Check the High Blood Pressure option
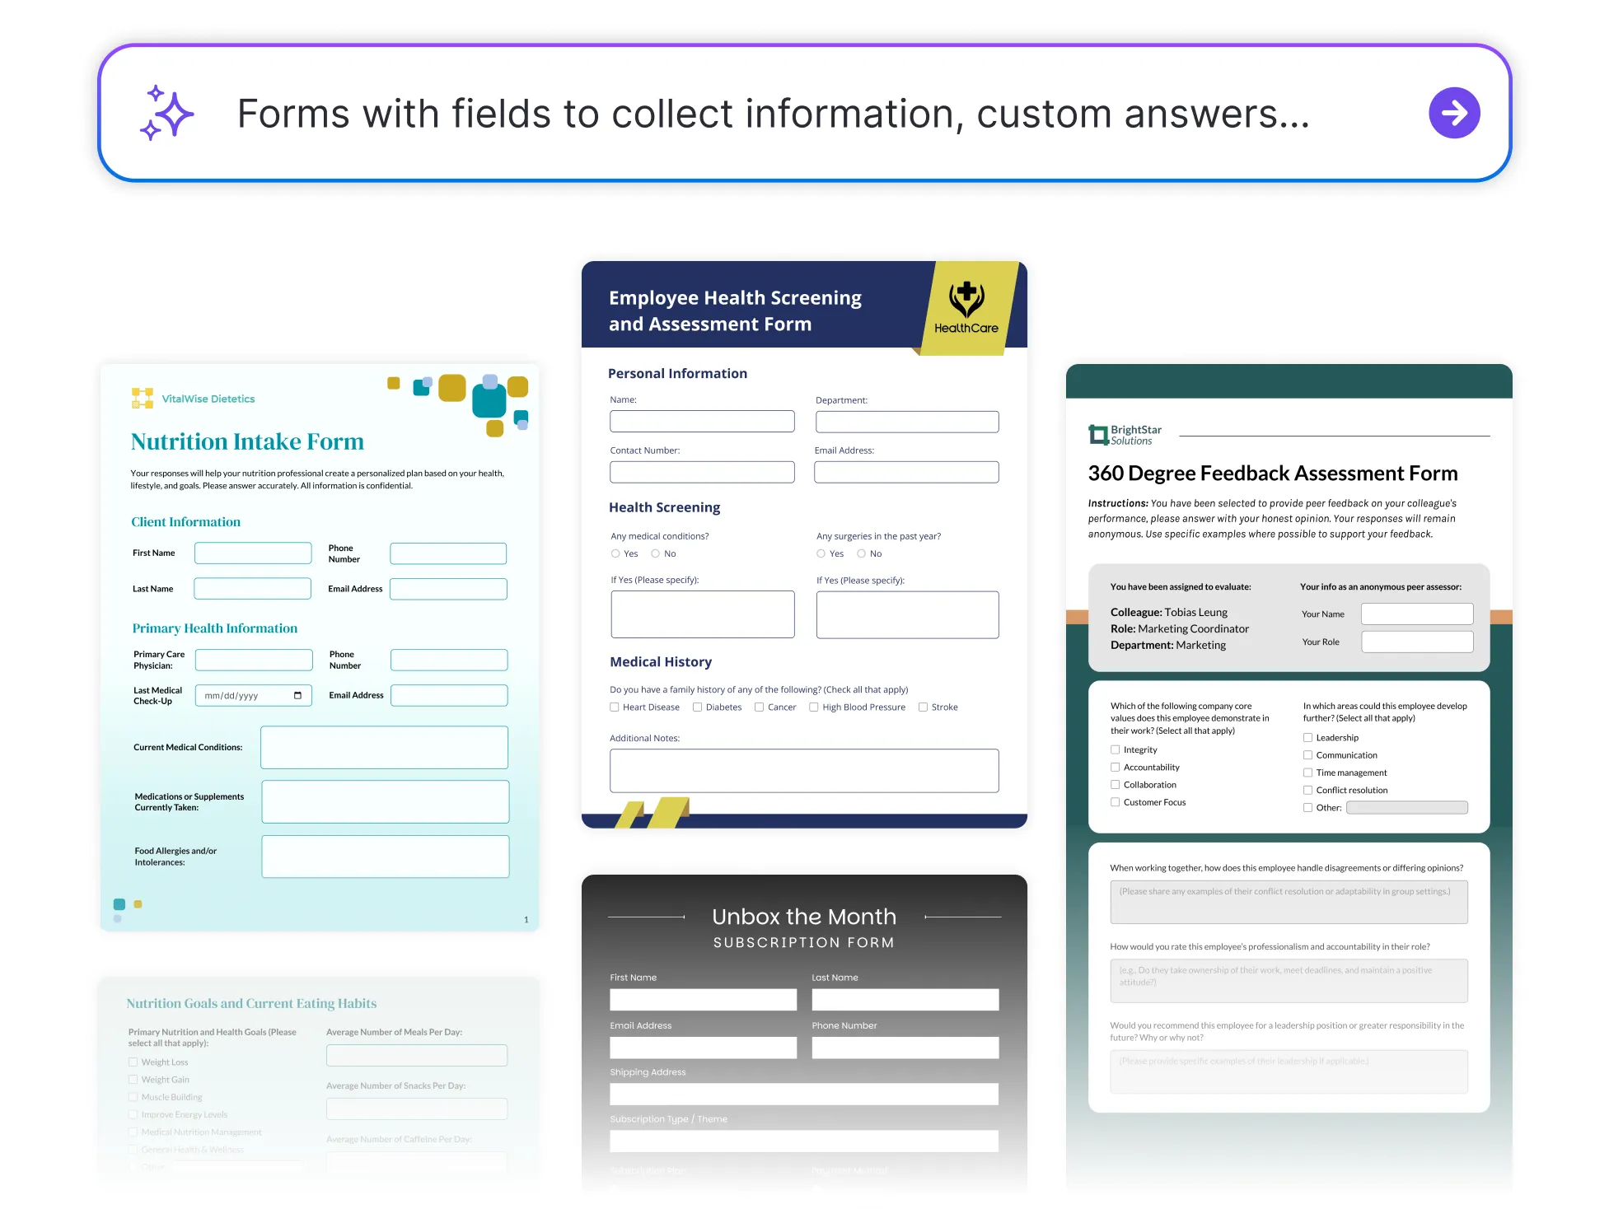1609x1209 pixels. (814, 707)
